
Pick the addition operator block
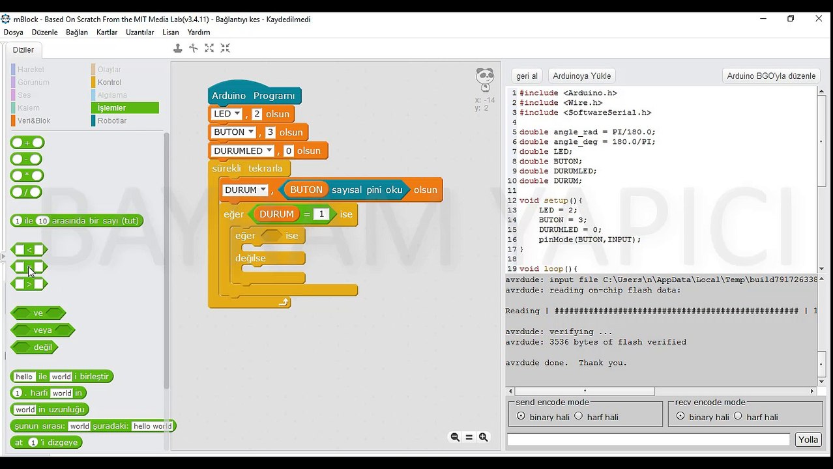[x=27, y=143]
